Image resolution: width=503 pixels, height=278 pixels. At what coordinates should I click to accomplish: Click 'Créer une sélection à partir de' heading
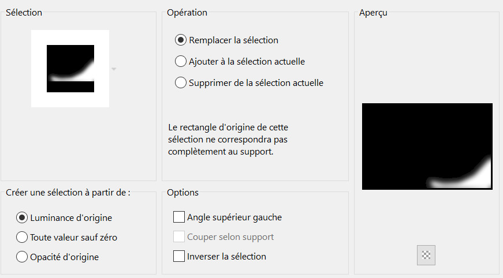coord(68,193)
